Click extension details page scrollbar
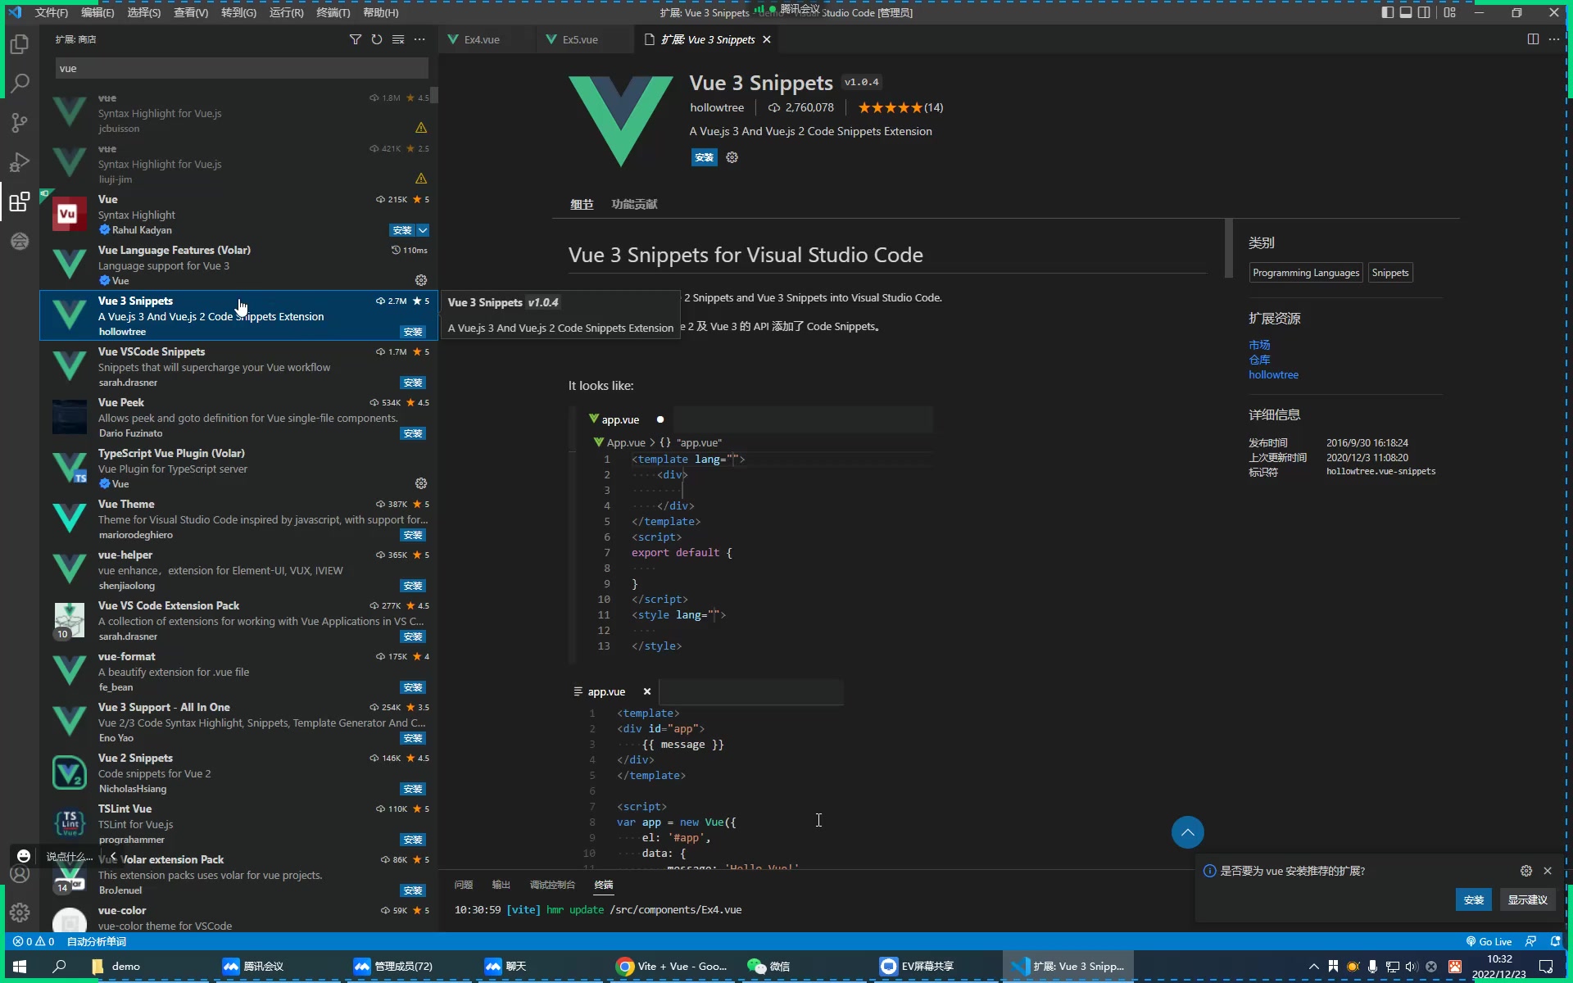 (1228, 248)
